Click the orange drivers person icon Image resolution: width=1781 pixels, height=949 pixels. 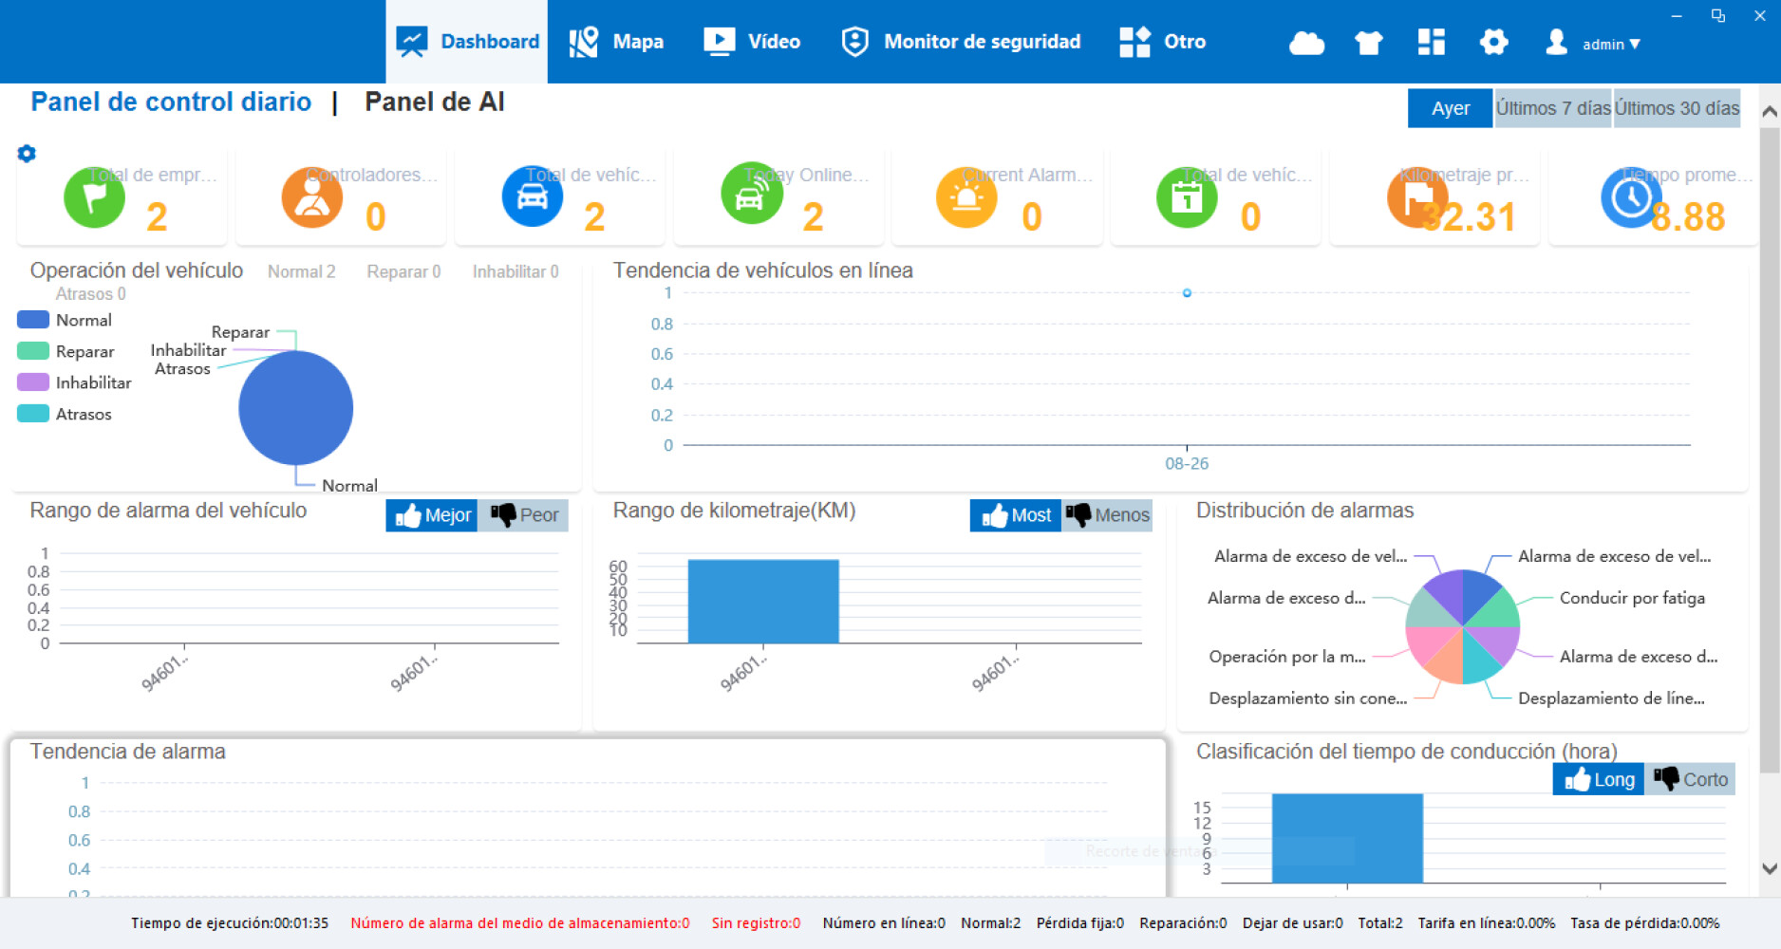[312, 197]
